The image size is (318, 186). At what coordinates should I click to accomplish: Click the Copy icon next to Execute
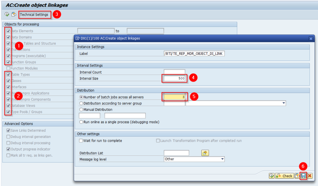(13, 14)
